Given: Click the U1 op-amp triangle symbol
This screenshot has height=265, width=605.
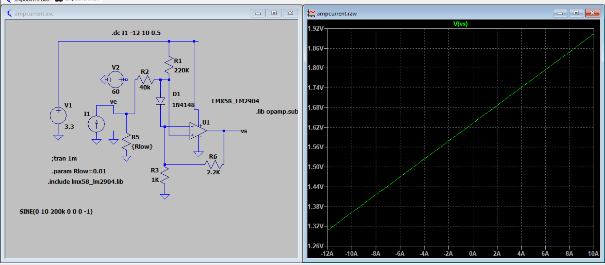Looking at the screenshot, I should (x=198, y=131).
